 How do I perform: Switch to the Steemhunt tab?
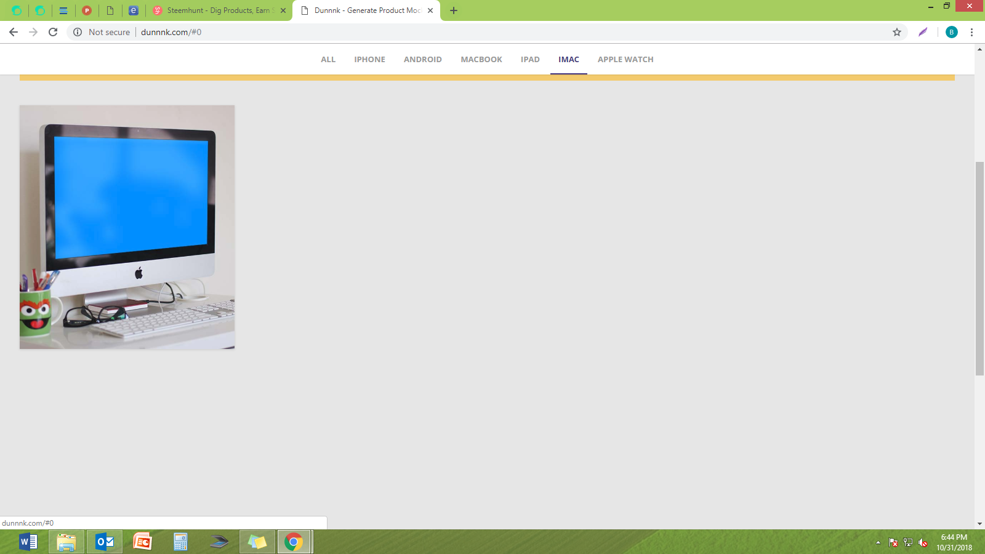pyautogui.click(x=219, y=10)
